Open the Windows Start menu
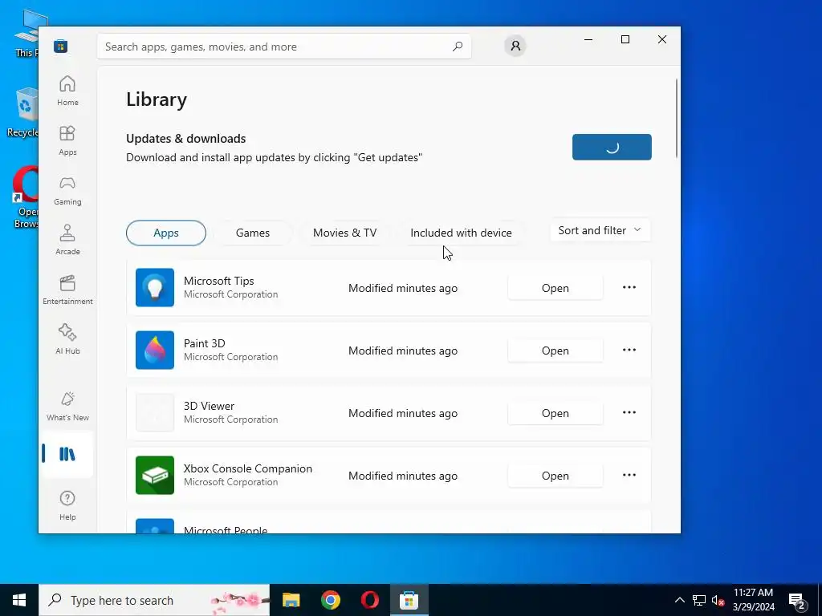Screen dimensions: 822x616 click(19, 600)
